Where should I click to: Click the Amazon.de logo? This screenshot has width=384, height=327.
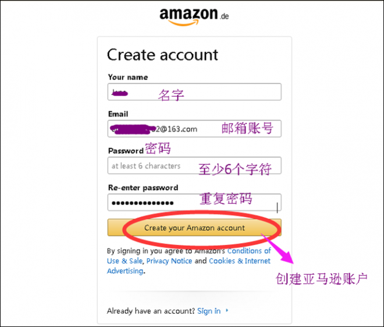coord(194,16)
